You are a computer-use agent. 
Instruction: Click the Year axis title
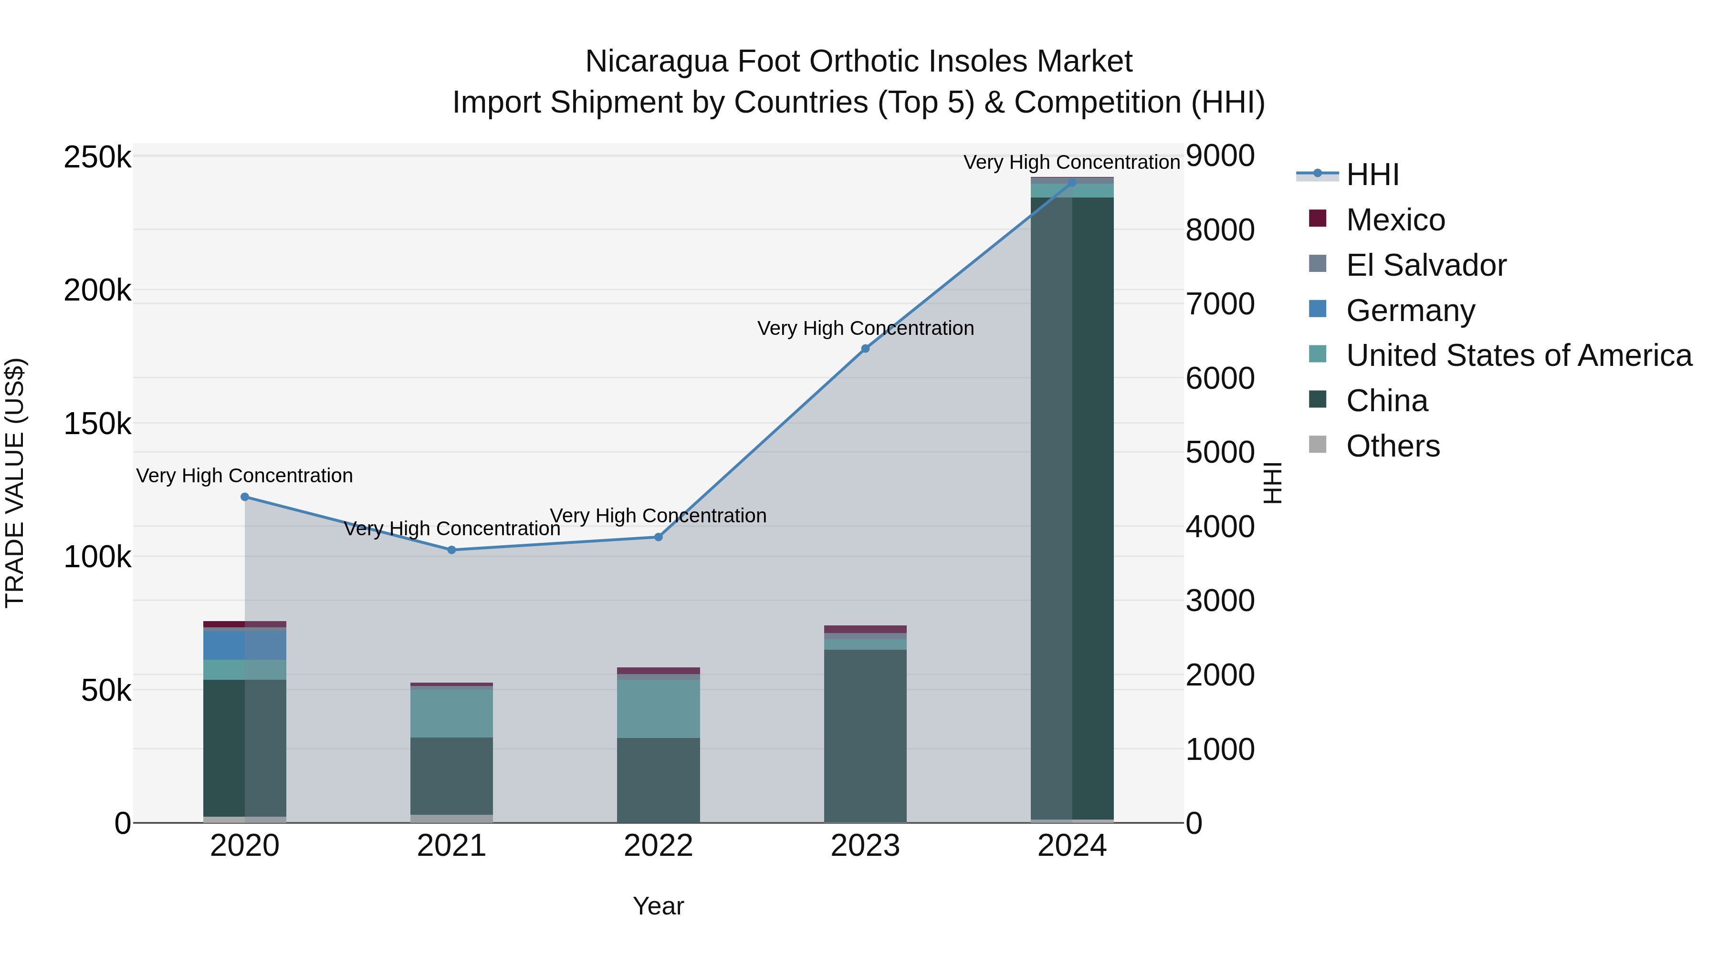658,906
